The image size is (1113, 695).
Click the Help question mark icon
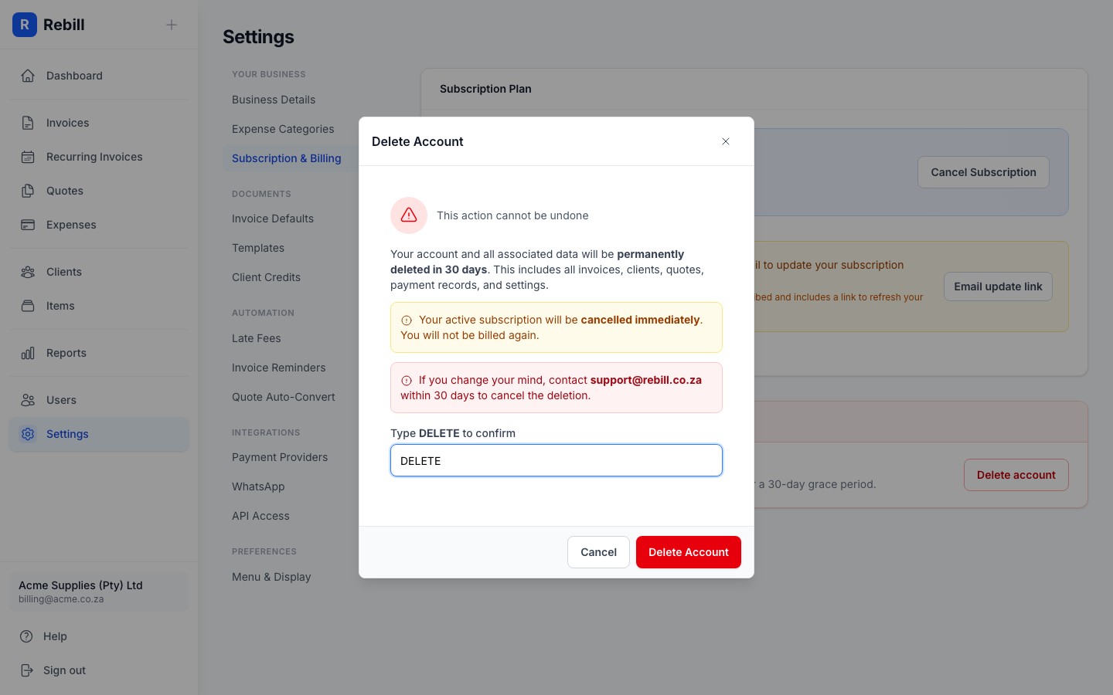(x=27, y=636)
